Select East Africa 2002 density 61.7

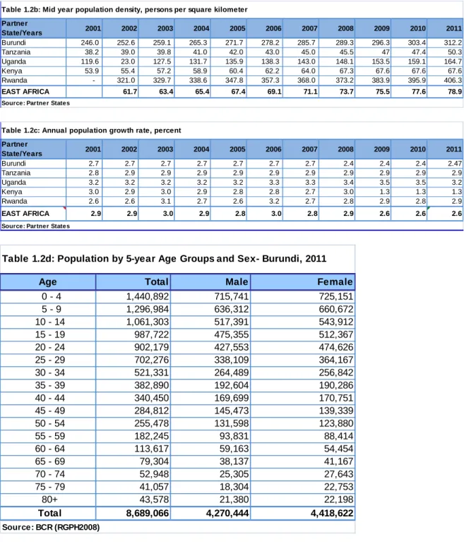[130, 92]
